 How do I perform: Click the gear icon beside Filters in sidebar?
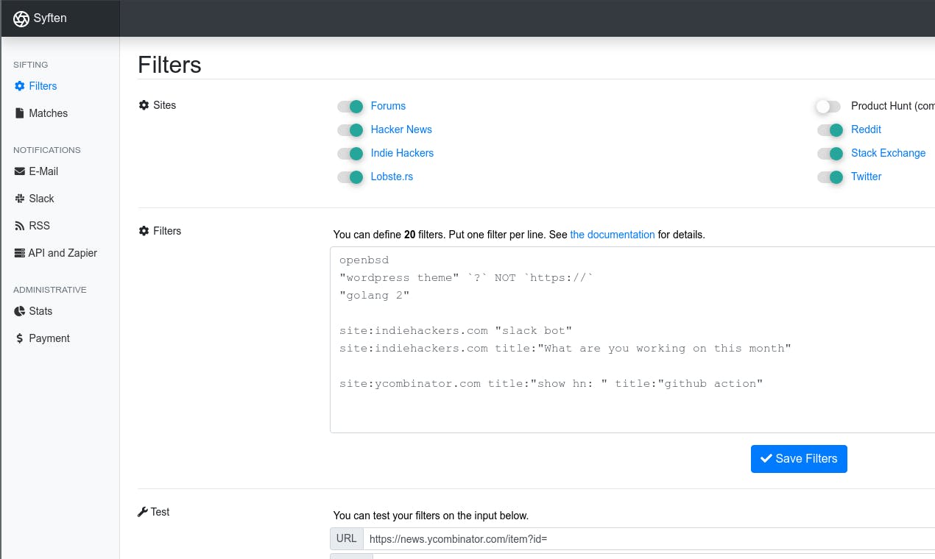20,86
